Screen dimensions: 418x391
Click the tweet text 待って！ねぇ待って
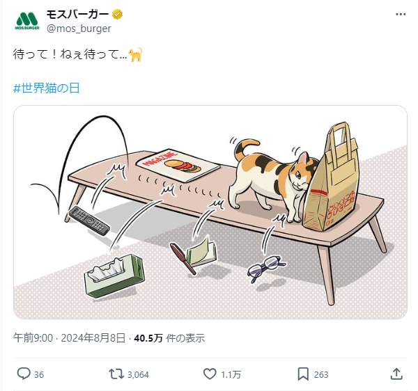pos(70,55)
